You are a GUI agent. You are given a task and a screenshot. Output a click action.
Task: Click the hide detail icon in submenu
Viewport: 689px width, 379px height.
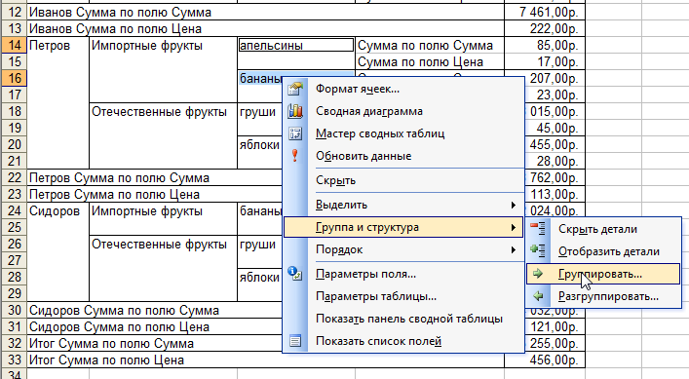[538, 228]
